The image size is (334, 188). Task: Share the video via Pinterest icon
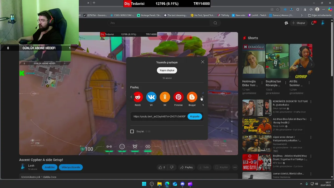pyautogui.click(x=178, y=97)
